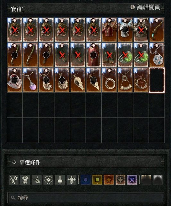The height and width of the screenshot is (206, 171).
Task: Filter by purple mythic rarity icon
Action: [x=132, y=180]
